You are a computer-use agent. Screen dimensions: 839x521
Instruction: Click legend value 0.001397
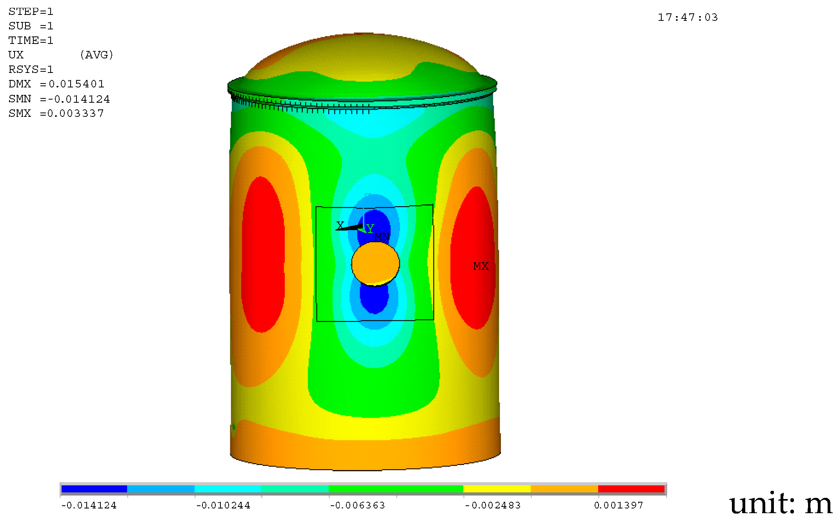[x=619, y=505]
